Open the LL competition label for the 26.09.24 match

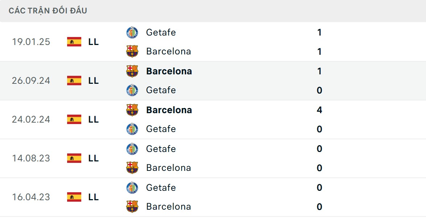(93, 81)
